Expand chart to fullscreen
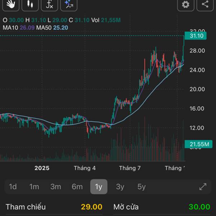 203,186
